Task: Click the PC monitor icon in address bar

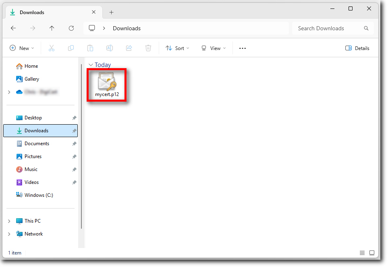Action: [x=92, y=28]
